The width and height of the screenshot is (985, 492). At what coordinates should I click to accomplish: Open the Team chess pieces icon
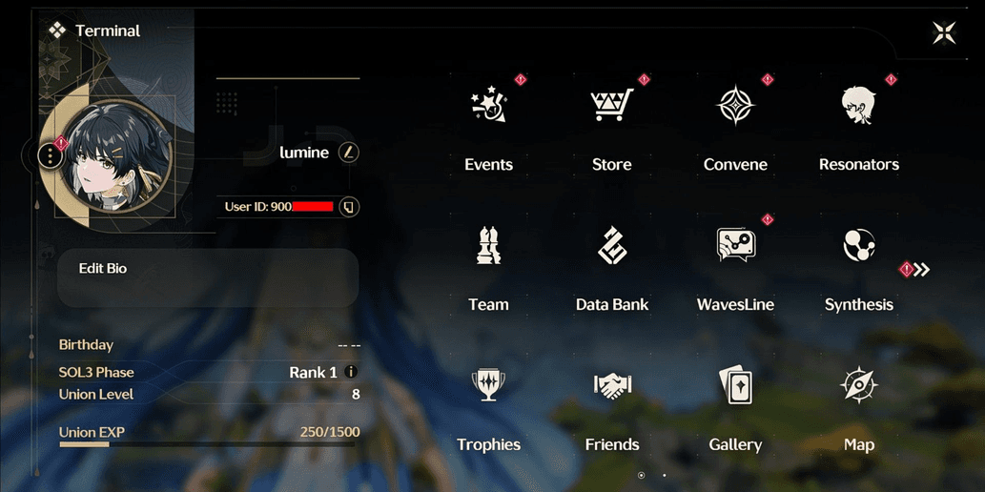point(488,245)
